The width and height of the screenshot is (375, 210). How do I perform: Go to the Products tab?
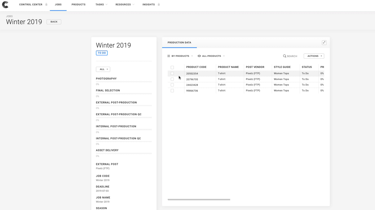(x=78, y=5)
